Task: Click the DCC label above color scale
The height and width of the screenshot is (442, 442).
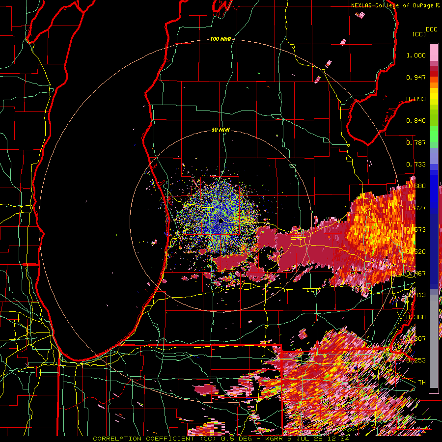Action: tap(432, 29)
